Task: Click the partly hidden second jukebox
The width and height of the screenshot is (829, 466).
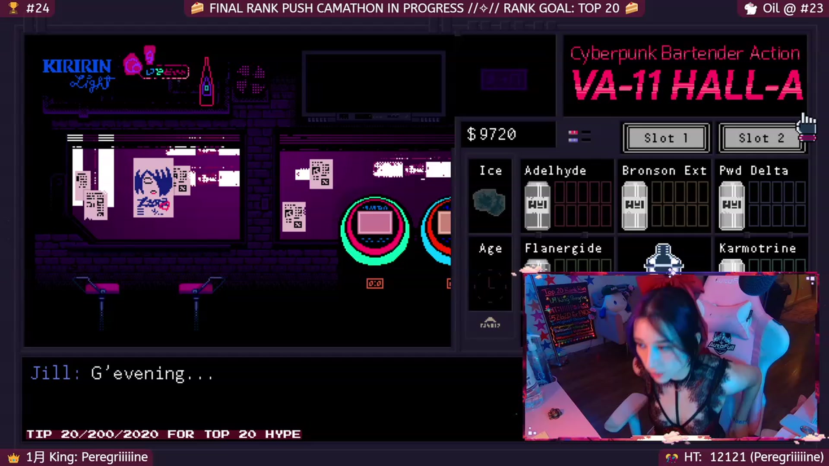Action: click(436, 230)
